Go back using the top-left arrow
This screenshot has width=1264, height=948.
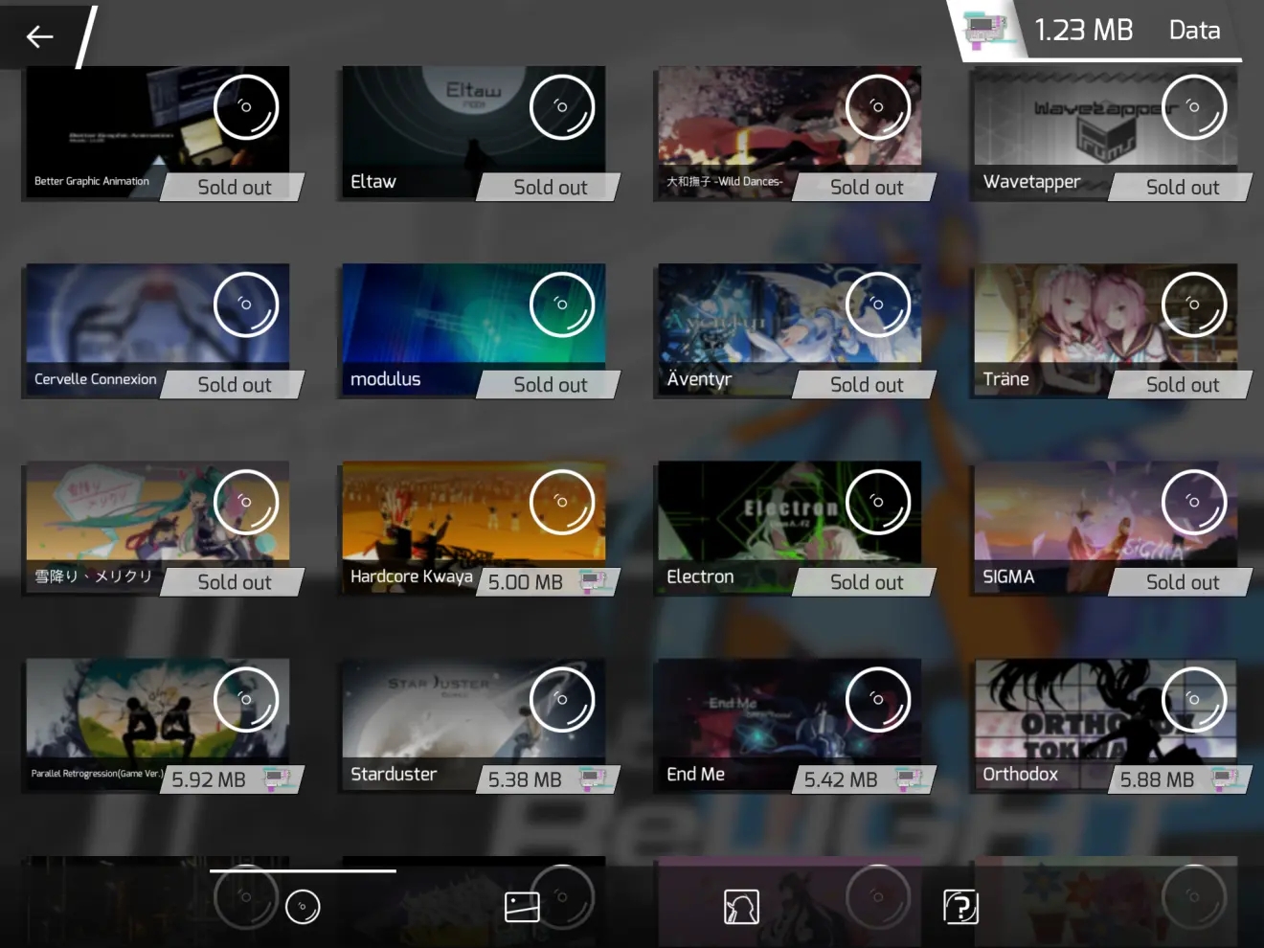tap(39, 36)
